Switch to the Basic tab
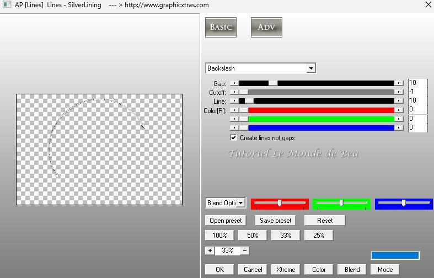Image resolution: width=434 pixels, height=278 pixels. click(221, 27)
